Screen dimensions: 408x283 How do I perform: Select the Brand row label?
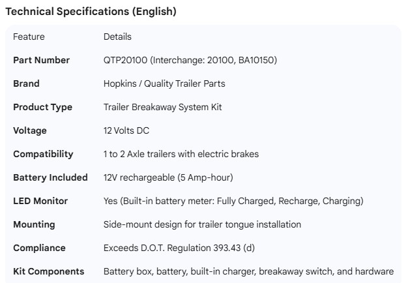26,83
